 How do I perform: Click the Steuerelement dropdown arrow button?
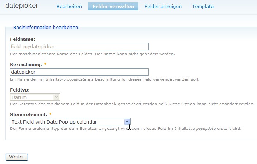point(127,122)
